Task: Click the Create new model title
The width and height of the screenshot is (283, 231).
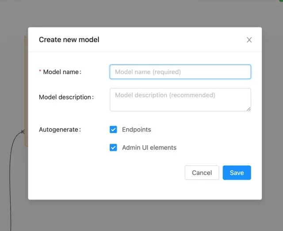Action: pos(69,40)
